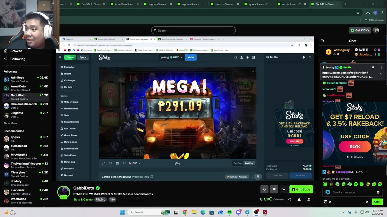The height and width of the screenshot is (217, 387).
Task: Click the fullscreen icon below the Stake game
Action: coord(103,163)
